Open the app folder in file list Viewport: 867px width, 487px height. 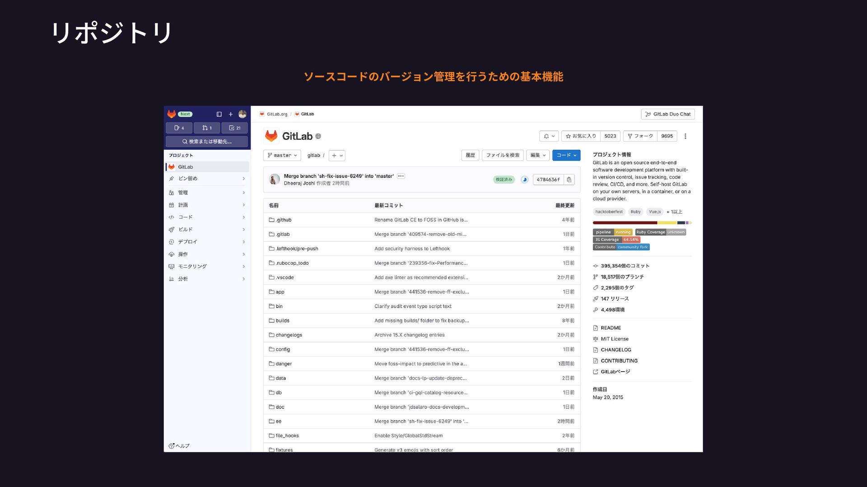point(280,292)
